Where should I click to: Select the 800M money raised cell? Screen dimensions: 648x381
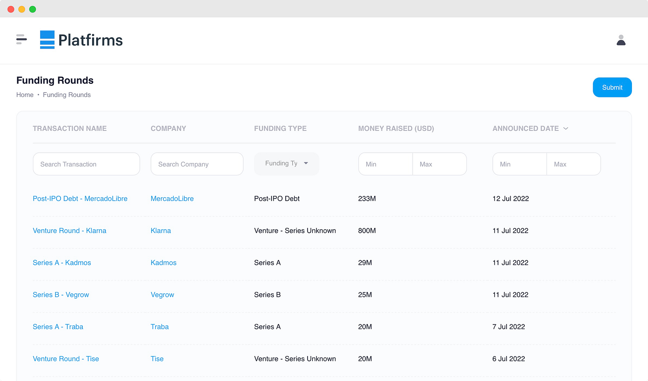pyautogui.click(x=367, y=231)
